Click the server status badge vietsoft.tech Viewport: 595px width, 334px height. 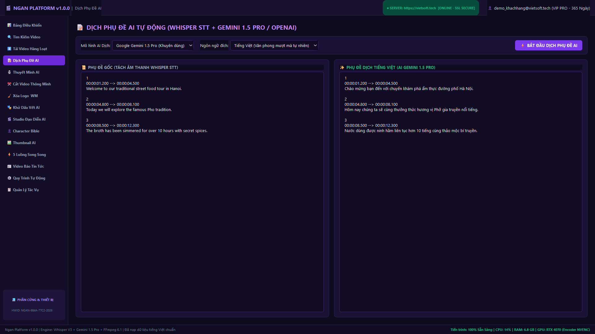coord(431,8)
